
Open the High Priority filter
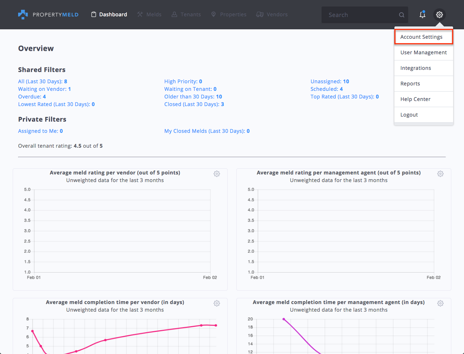pyautogui.click(x=183, y=81)
